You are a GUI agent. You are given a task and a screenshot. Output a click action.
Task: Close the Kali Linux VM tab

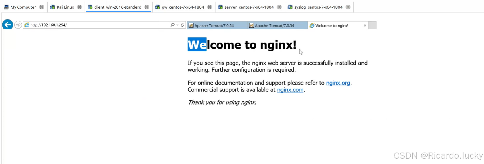pos(80,7)
